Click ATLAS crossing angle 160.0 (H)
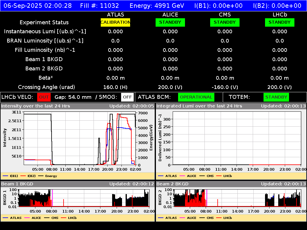The image size is (307, 230). (115, 87)
